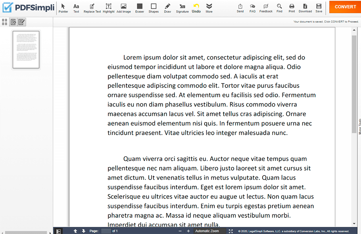Pick the Eraser tool

click(x=140, y=8)
